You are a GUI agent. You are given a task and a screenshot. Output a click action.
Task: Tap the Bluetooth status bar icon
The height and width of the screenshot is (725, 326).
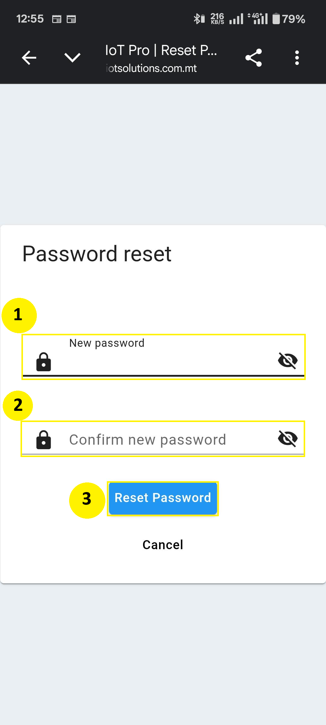199,19
